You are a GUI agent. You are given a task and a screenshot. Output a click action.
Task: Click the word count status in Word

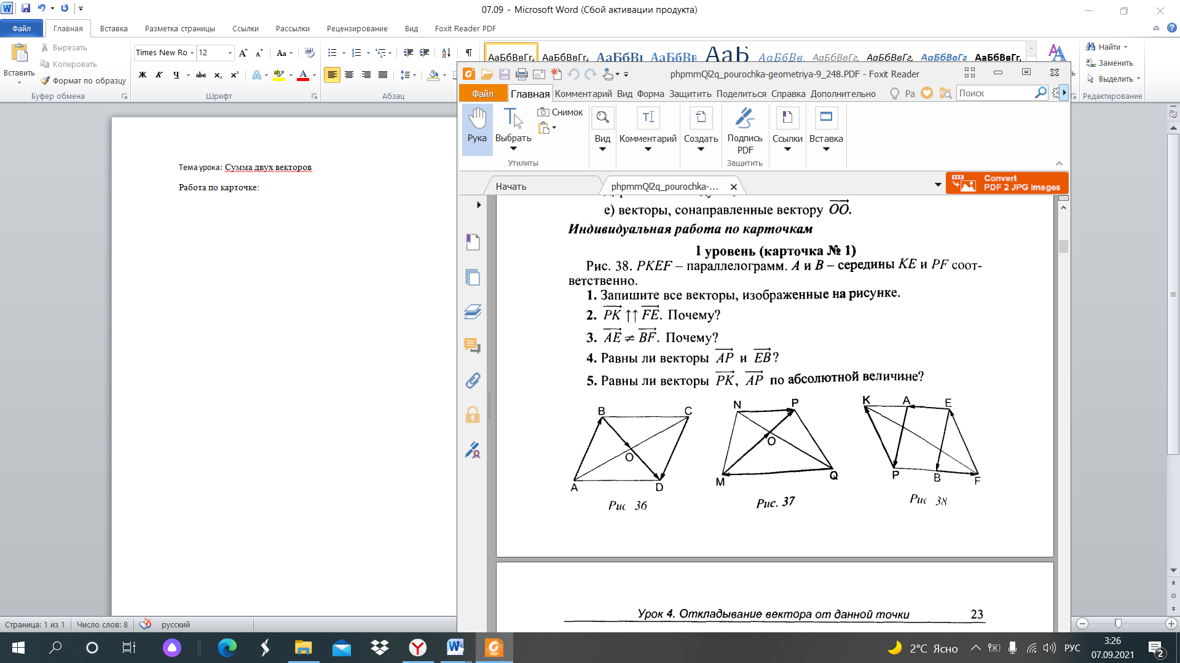click(x=102, y=624)
